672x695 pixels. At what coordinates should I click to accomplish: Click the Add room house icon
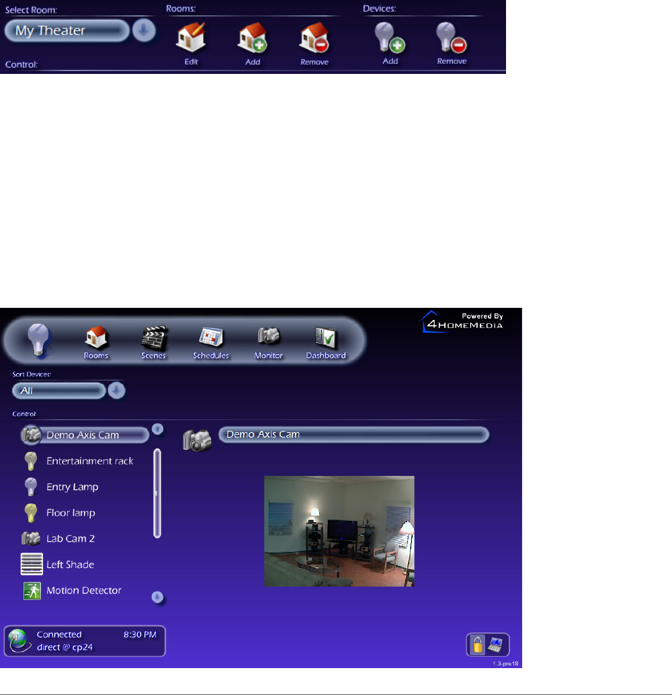tap(252, 38)
